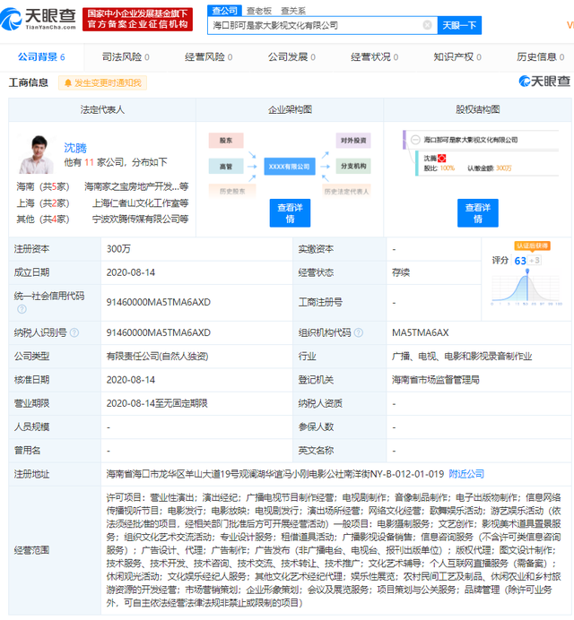Open 查看详情 under 企业架构图
The height and width of the screenshot is (620, 574).
(290, 213)
